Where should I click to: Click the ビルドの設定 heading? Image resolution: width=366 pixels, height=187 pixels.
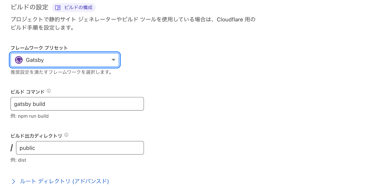[30, 7]
